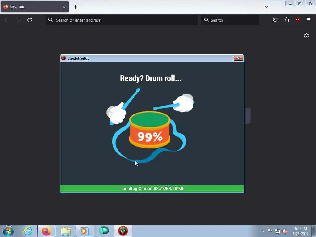Open the media player taskbar icon

click(x=85, y=231)
